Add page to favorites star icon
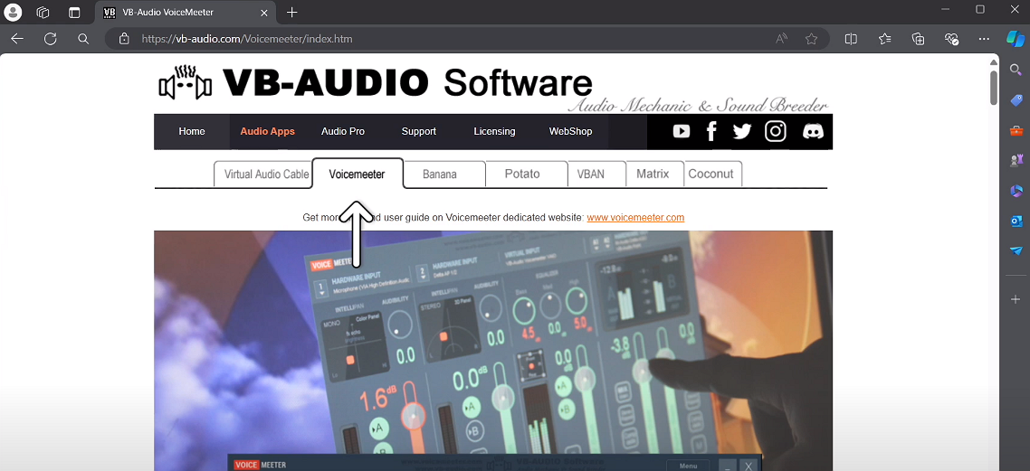The image size is (1030, 471). (x=811, y=39)
